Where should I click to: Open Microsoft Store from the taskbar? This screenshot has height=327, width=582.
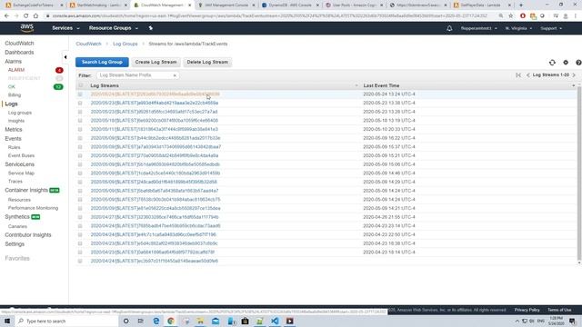(x=245, y=321)
